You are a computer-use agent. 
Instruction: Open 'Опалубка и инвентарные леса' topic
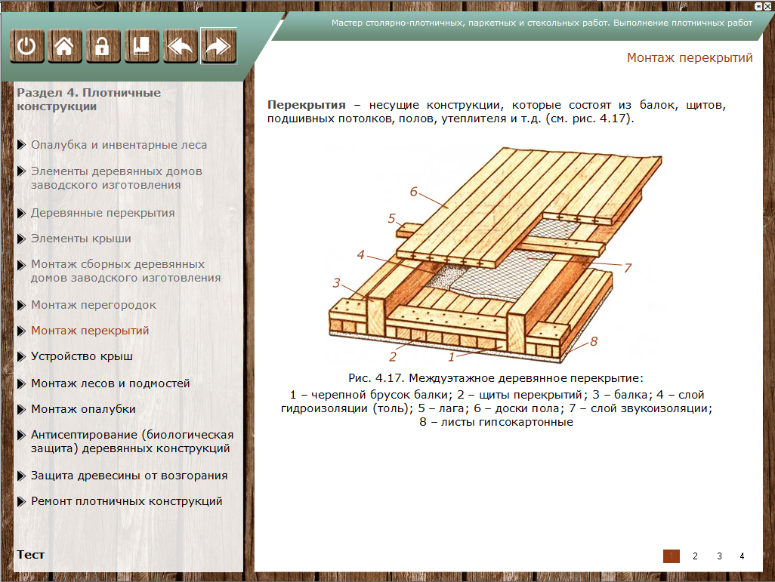119,145
